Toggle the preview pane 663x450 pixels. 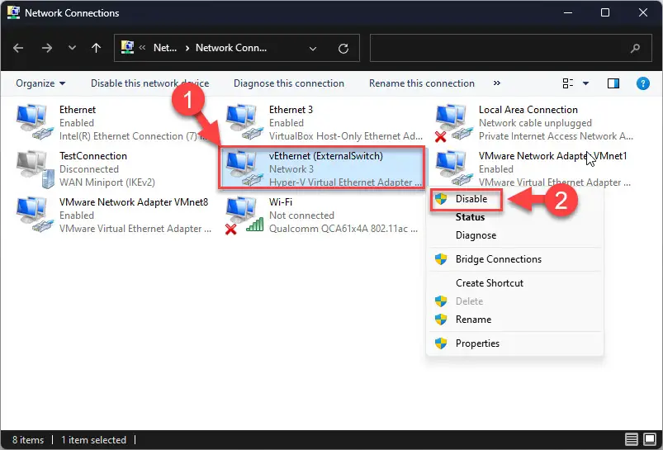613,83
